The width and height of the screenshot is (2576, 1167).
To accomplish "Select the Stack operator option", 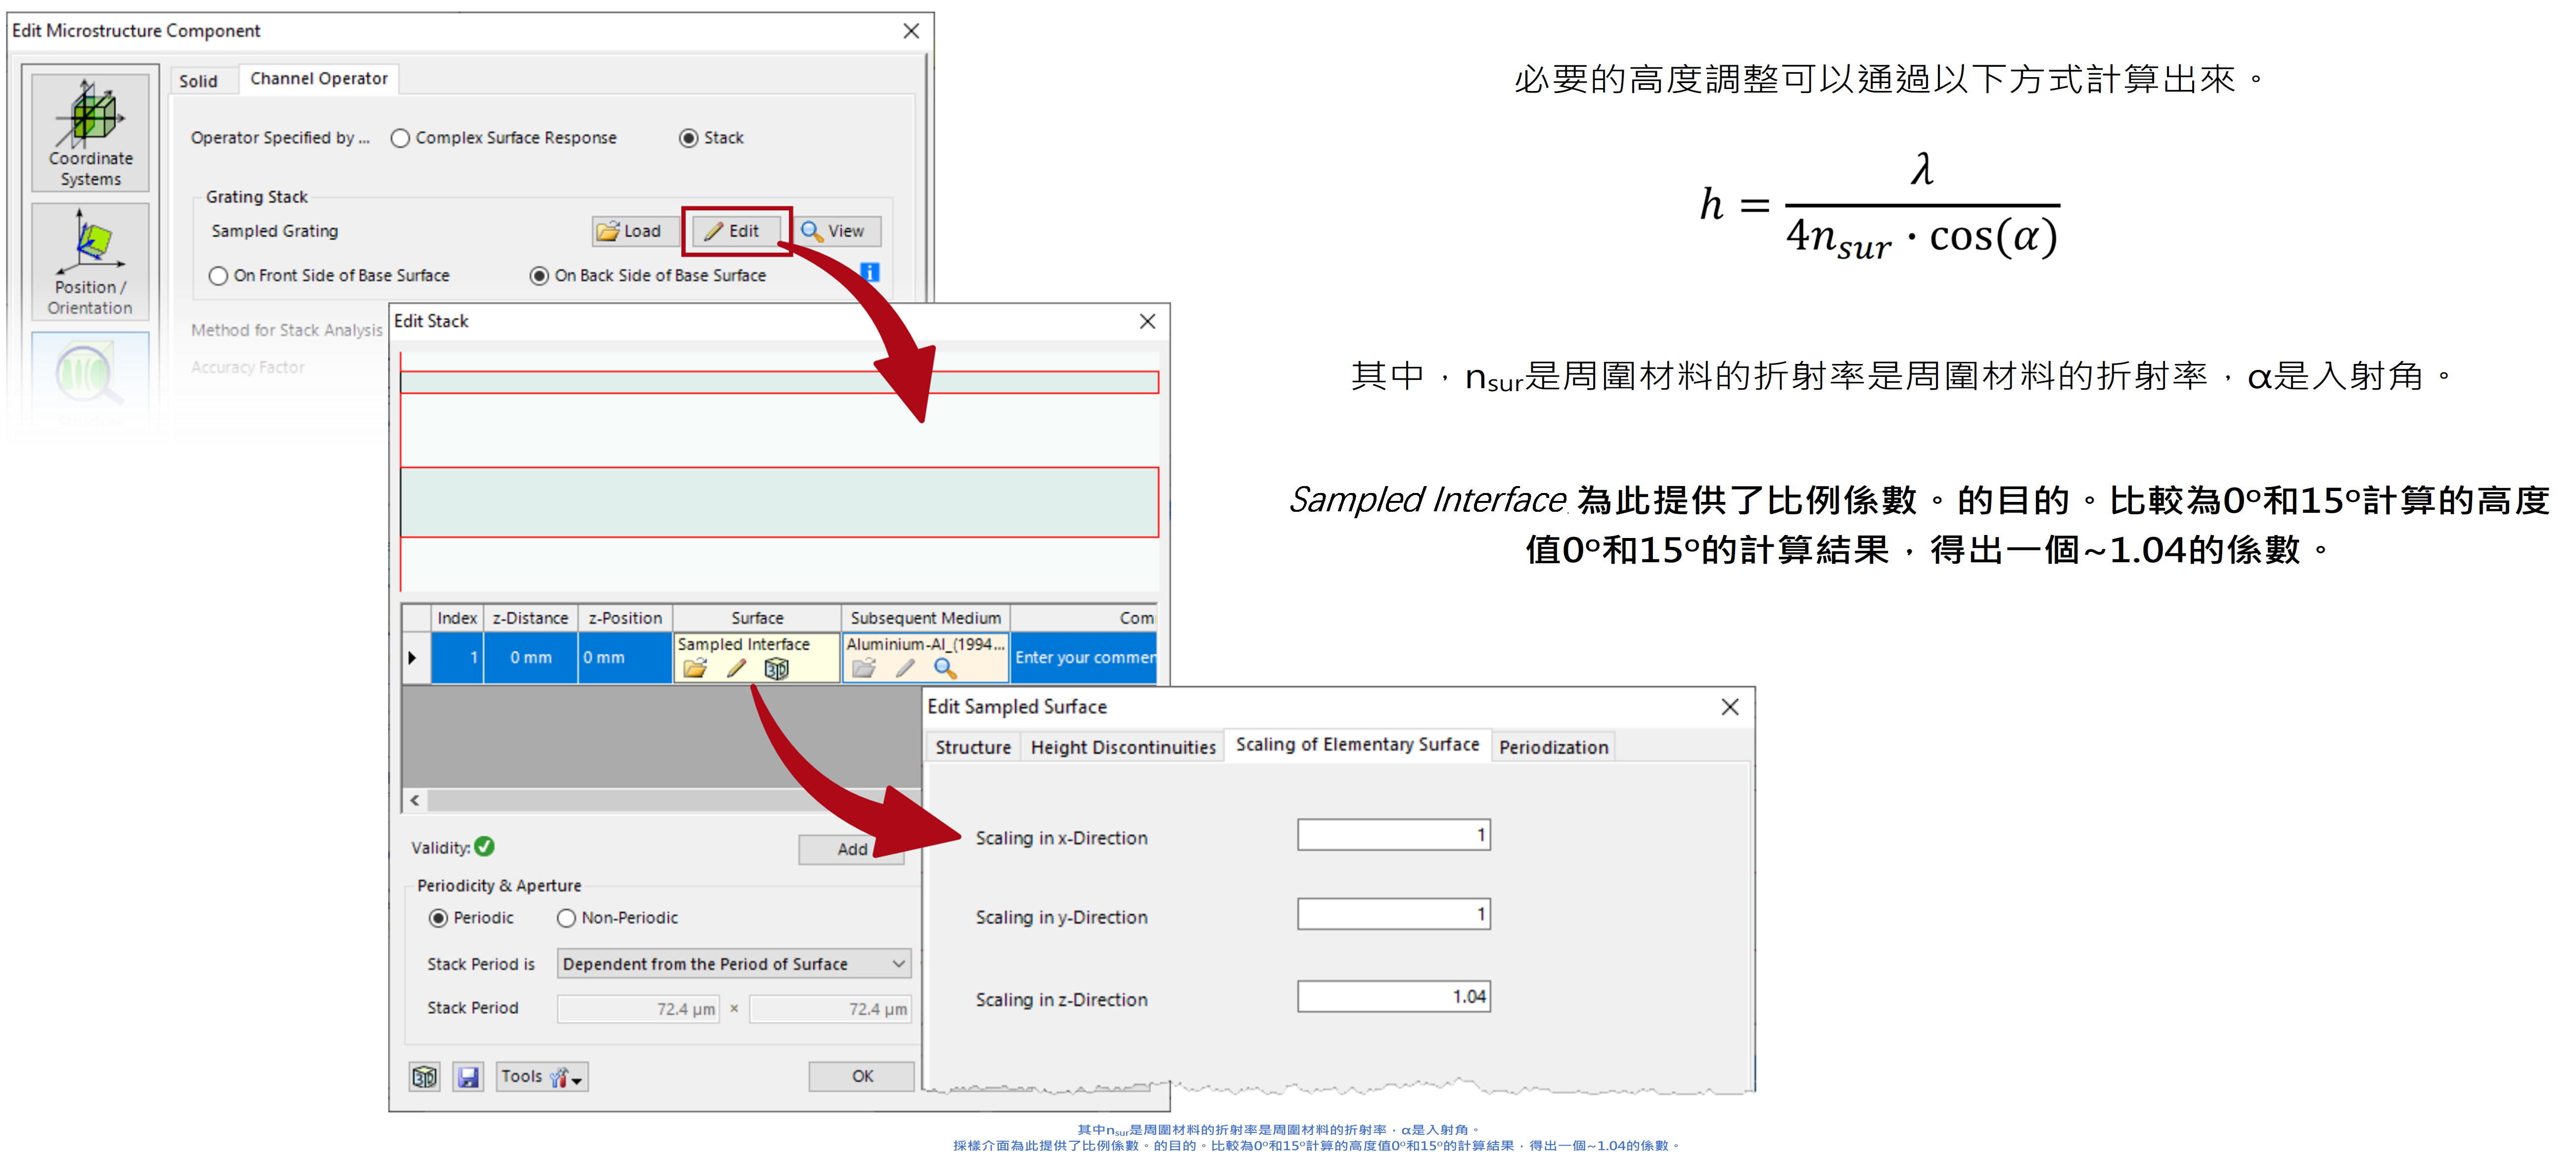I will [x=711, y=138].
